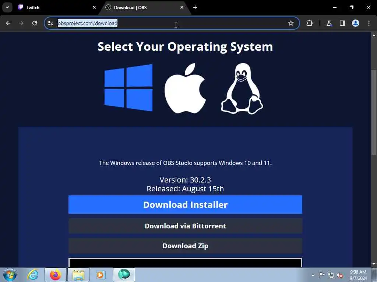Toggle the browser side panel
The image size is (377, 282).
pos(342,23)
